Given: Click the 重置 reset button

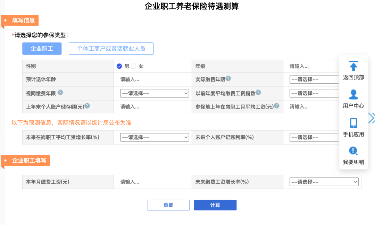Looking at the screenshot, I should click(168, 205).
